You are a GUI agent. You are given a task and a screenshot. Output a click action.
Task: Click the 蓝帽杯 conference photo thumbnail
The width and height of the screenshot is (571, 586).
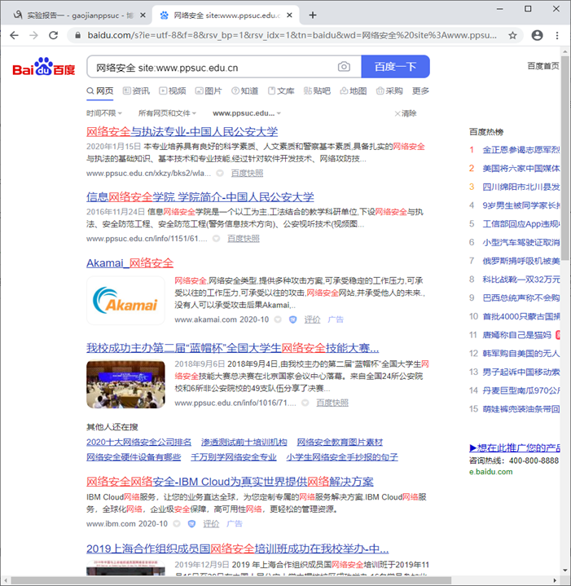125,384
